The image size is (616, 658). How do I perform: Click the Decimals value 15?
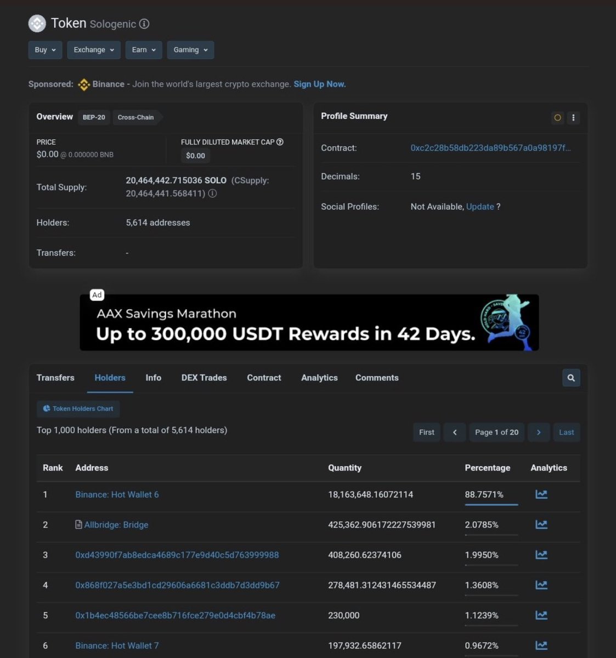click(415, 177)
